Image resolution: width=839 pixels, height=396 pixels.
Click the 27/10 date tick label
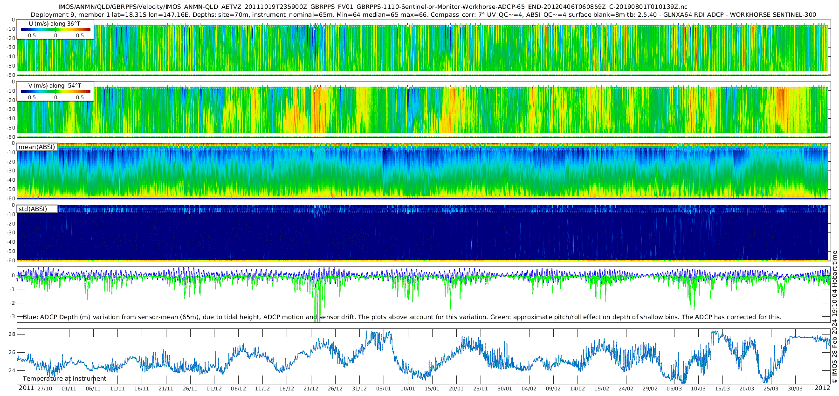click(x=45, y=389)
